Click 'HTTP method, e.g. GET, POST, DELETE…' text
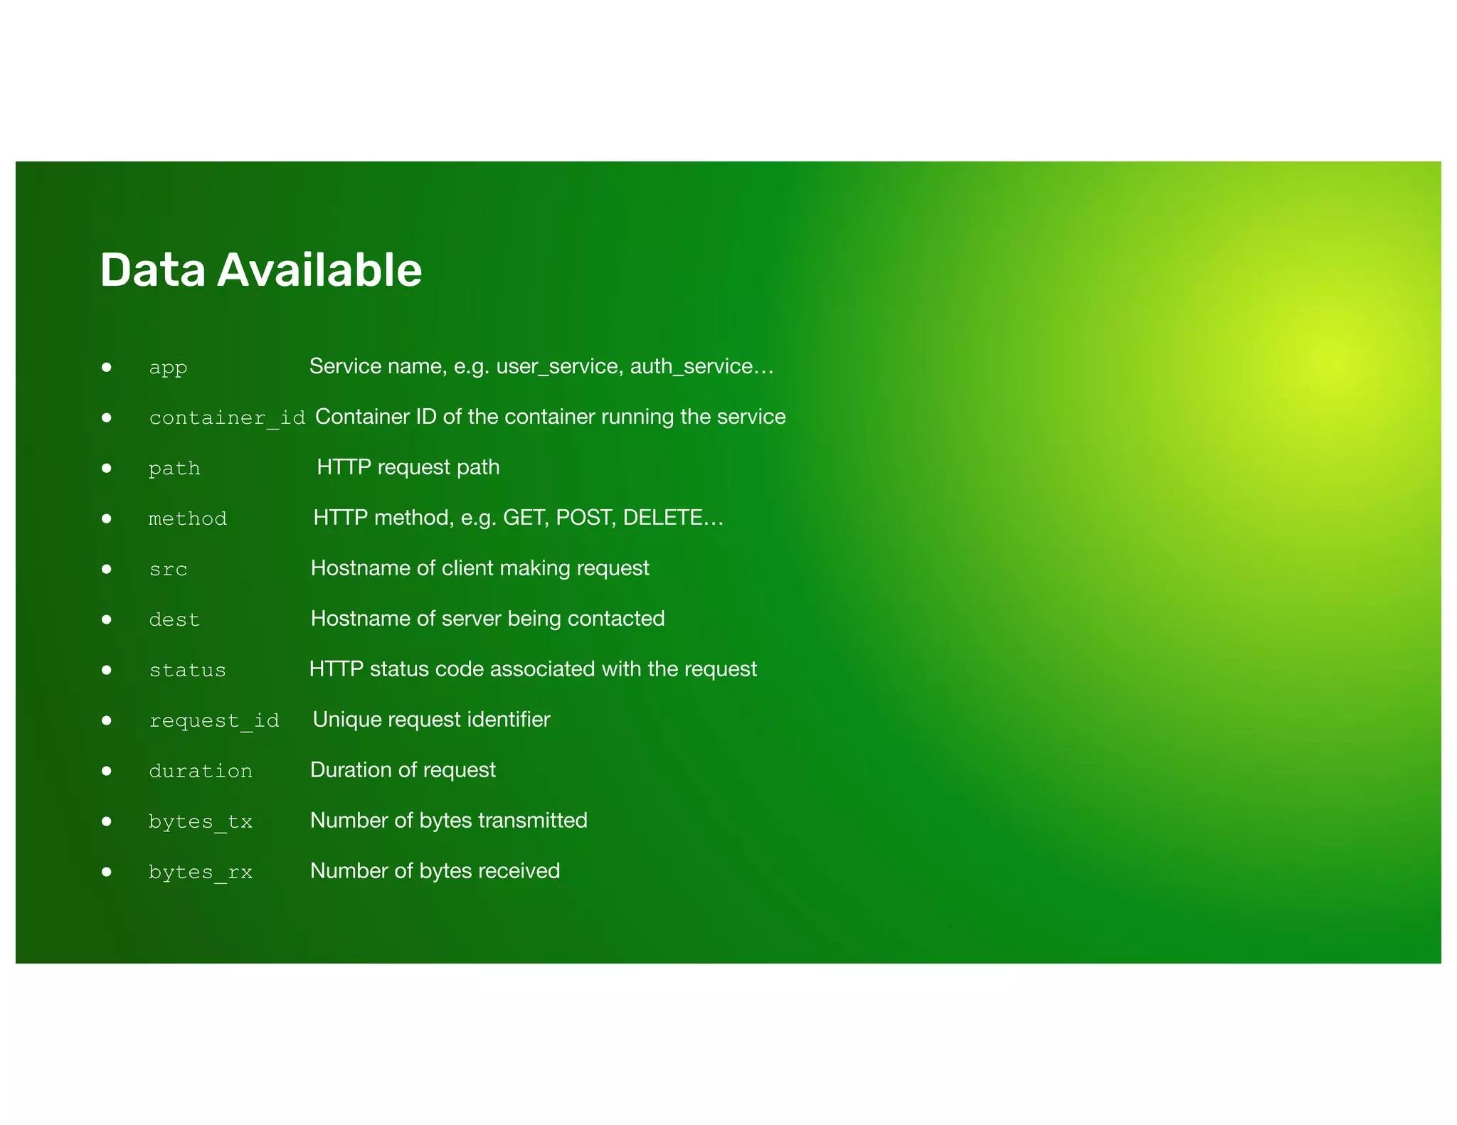 click(x=519, y=518)
